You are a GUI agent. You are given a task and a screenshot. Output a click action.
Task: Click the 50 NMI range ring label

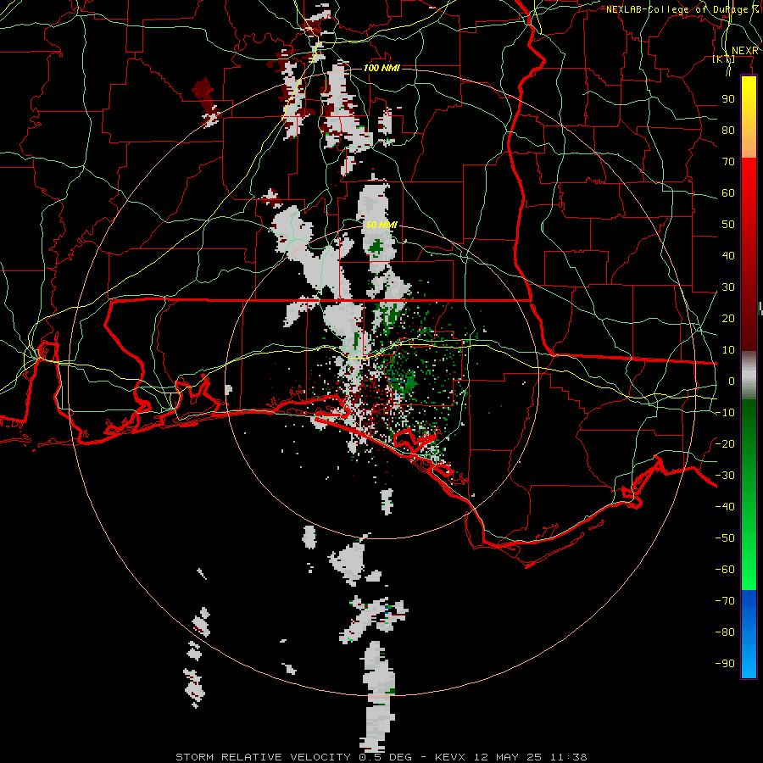381,225
